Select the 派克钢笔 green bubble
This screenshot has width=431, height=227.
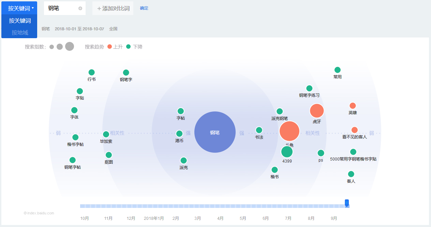click(280, 111)
